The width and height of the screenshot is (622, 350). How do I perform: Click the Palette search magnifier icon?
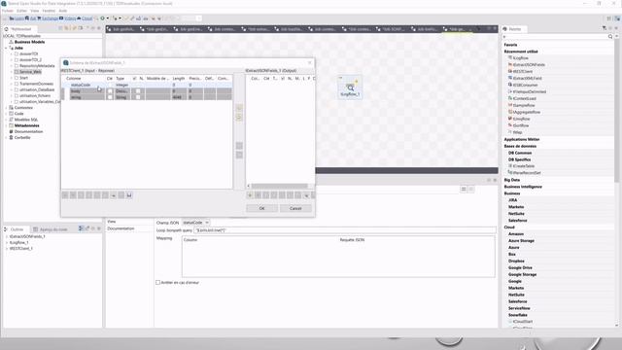(610, 37)
